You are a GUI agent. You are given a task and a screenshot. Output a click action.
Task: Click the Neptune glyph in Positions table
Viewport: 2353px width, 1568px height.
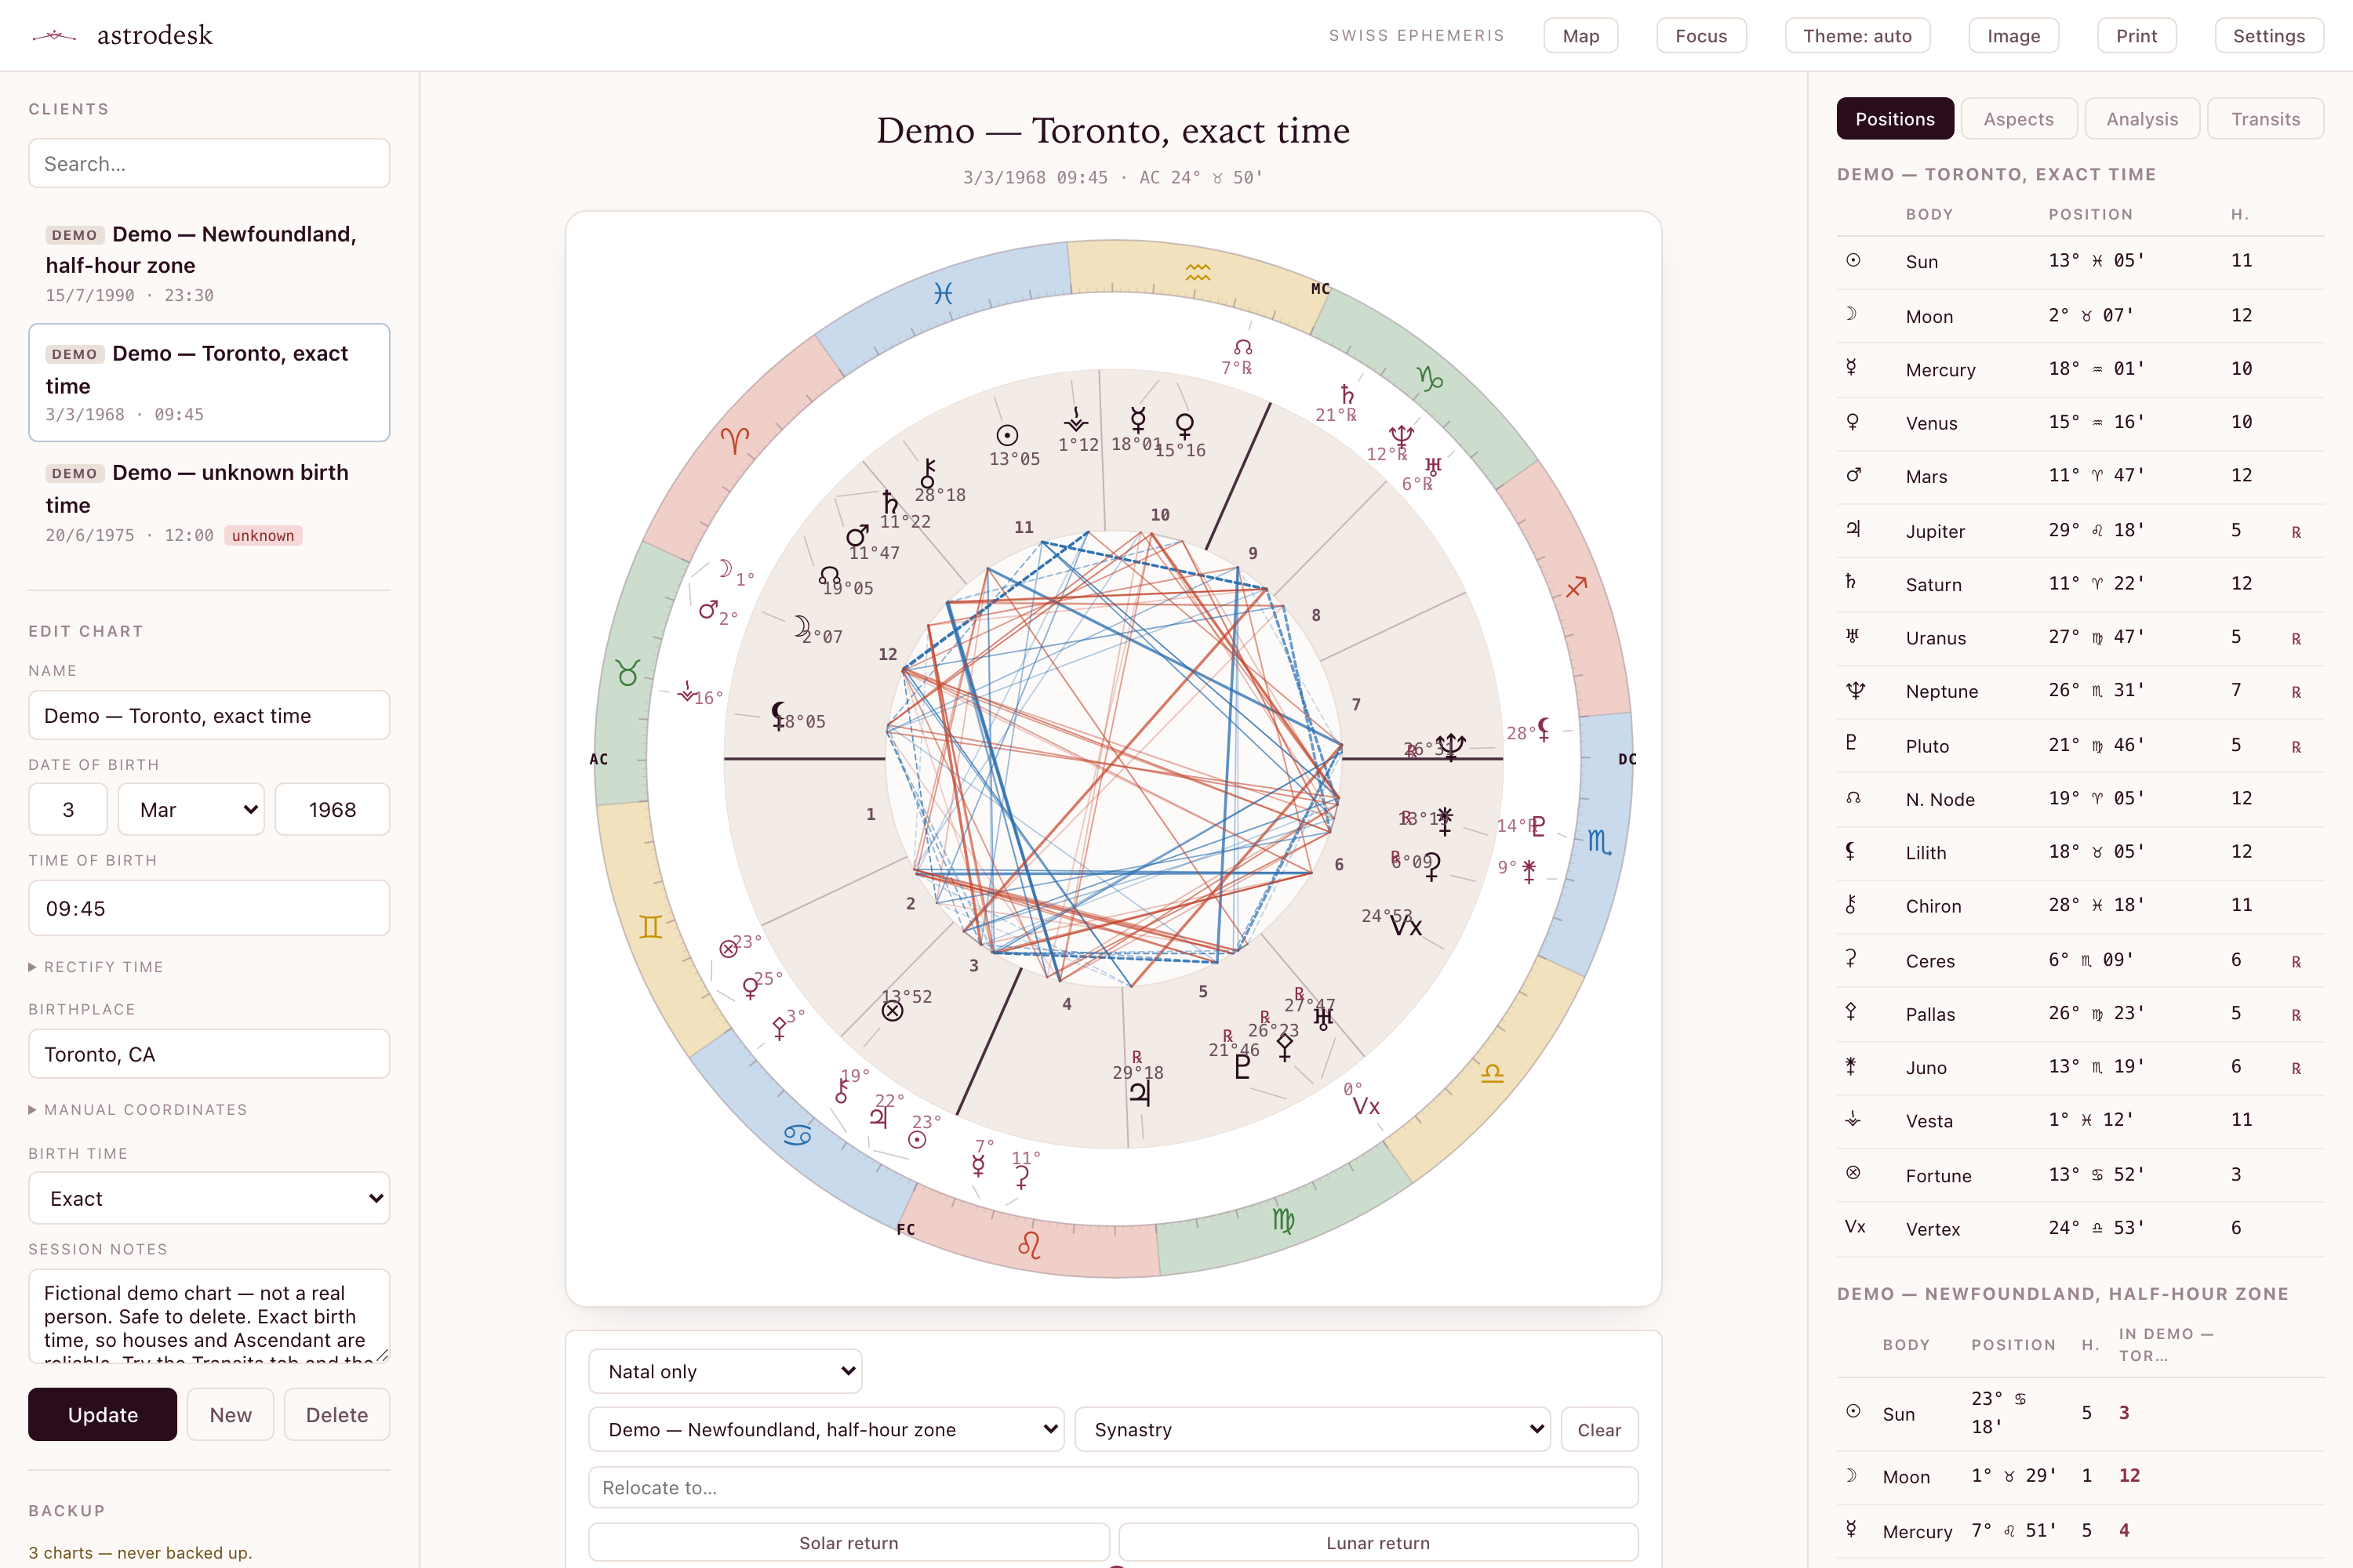pyautogui.click(x=1855, y=691)
